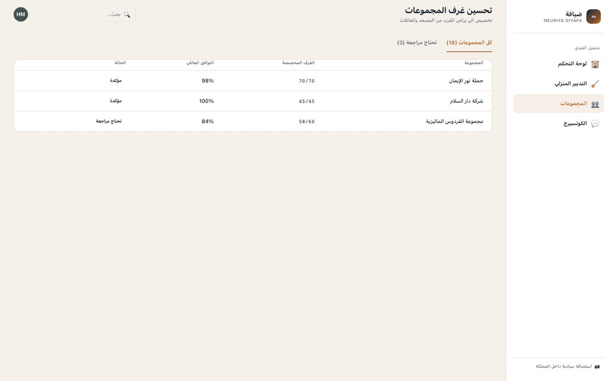This screenshot has width=611, height=381.
Task: Open مجموعة الفردوس الماليزية row
Action: pos(253,121)
